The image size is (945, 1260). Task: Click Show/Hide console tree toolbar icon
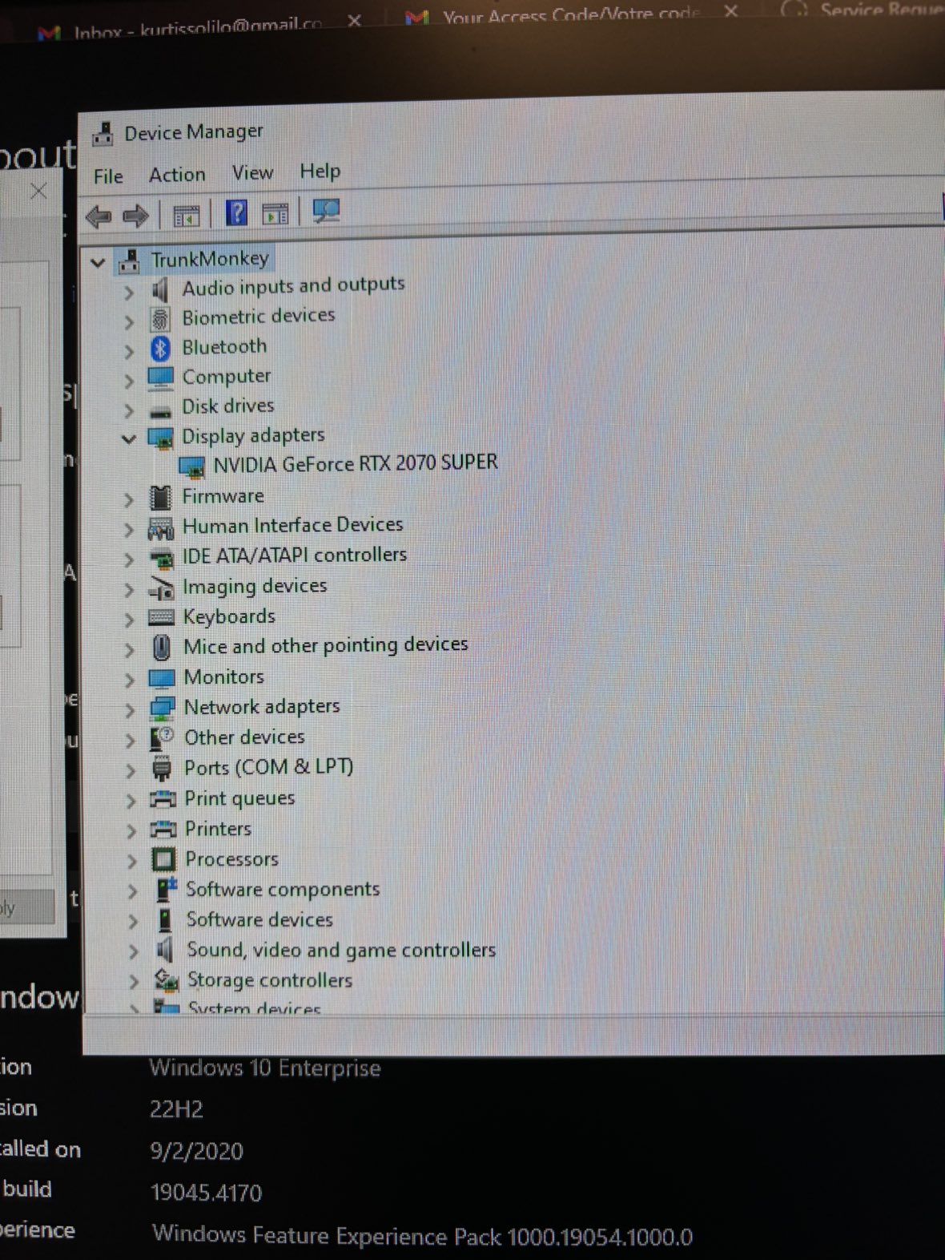click(x=187, y=216)
